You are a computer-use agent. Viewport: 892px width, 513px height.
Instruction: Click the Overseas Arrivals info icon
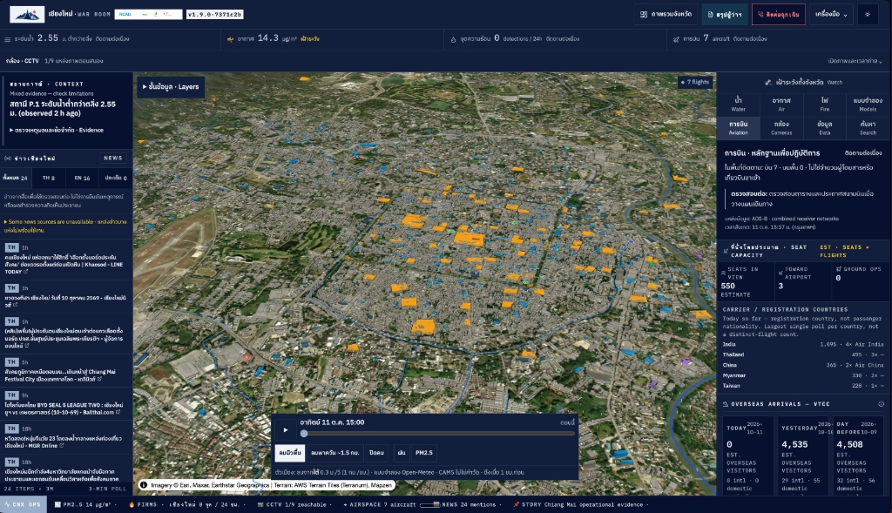pyautogui.click(x=881, y=404)
